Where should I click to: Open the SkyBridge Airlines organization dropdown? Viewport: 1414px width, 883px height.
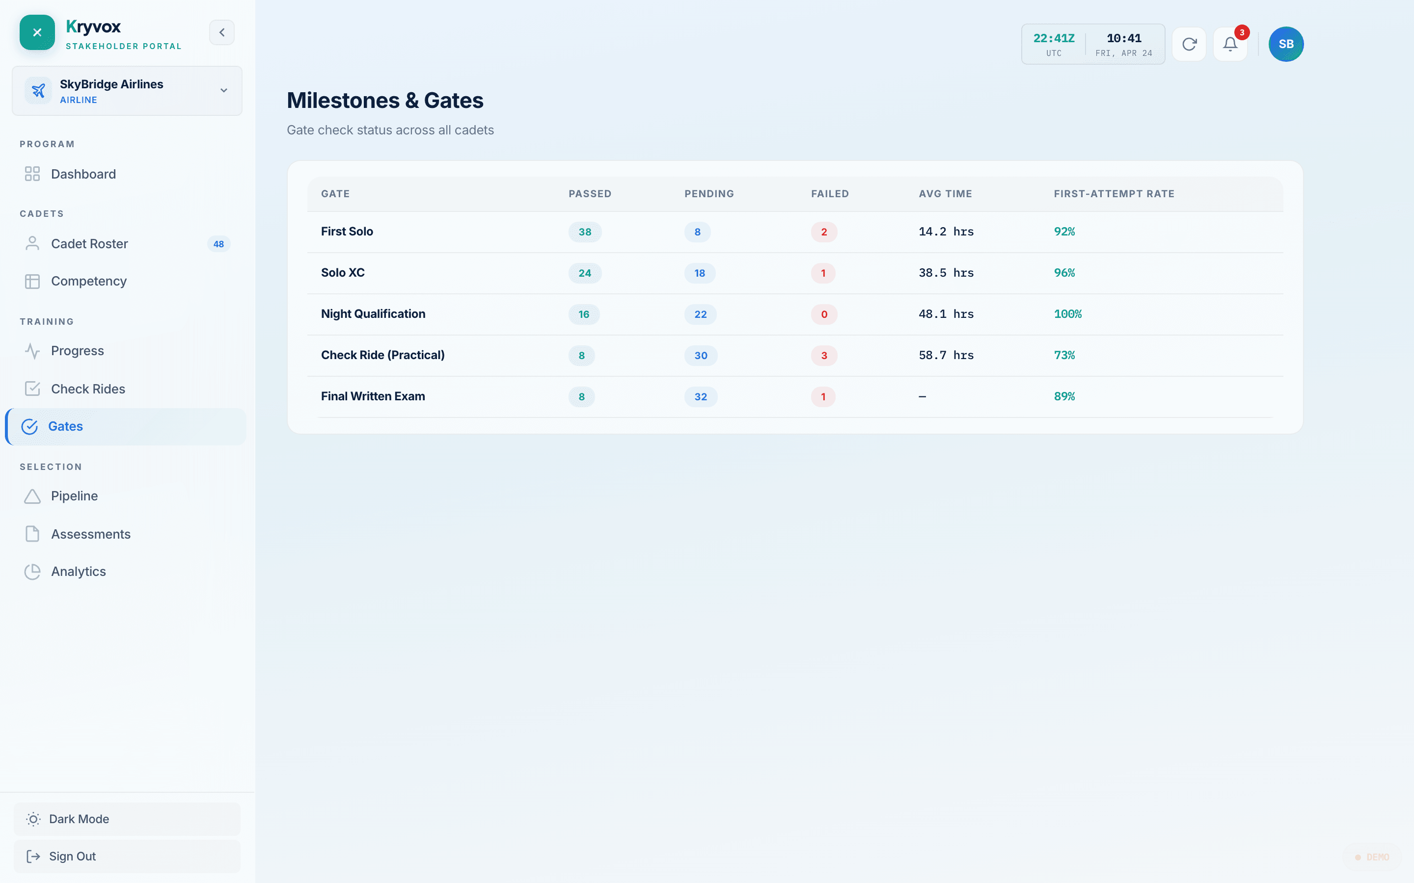click(x=127, y=91)
